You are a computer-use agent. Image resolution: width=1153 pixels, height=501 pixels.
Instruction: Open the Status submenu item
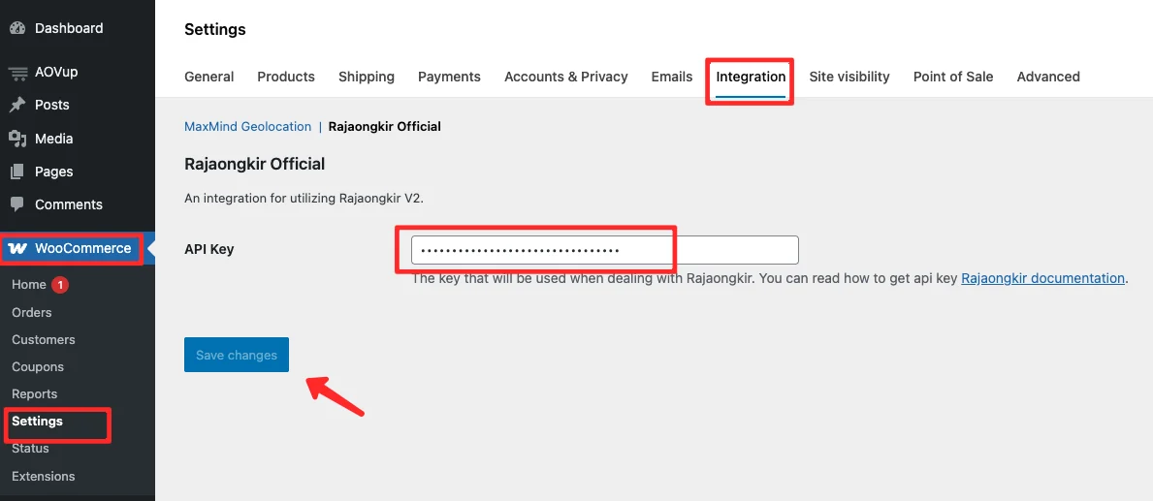pyautogui.click(x=30, y=448)
